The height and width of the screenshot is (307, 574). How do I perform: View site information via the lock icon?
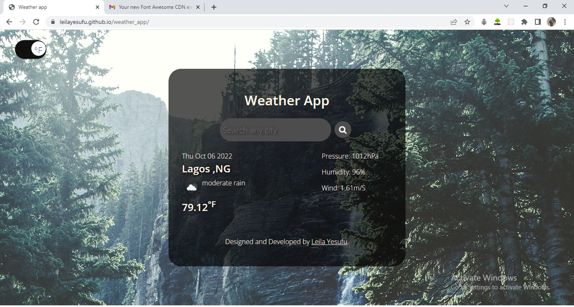53,22
